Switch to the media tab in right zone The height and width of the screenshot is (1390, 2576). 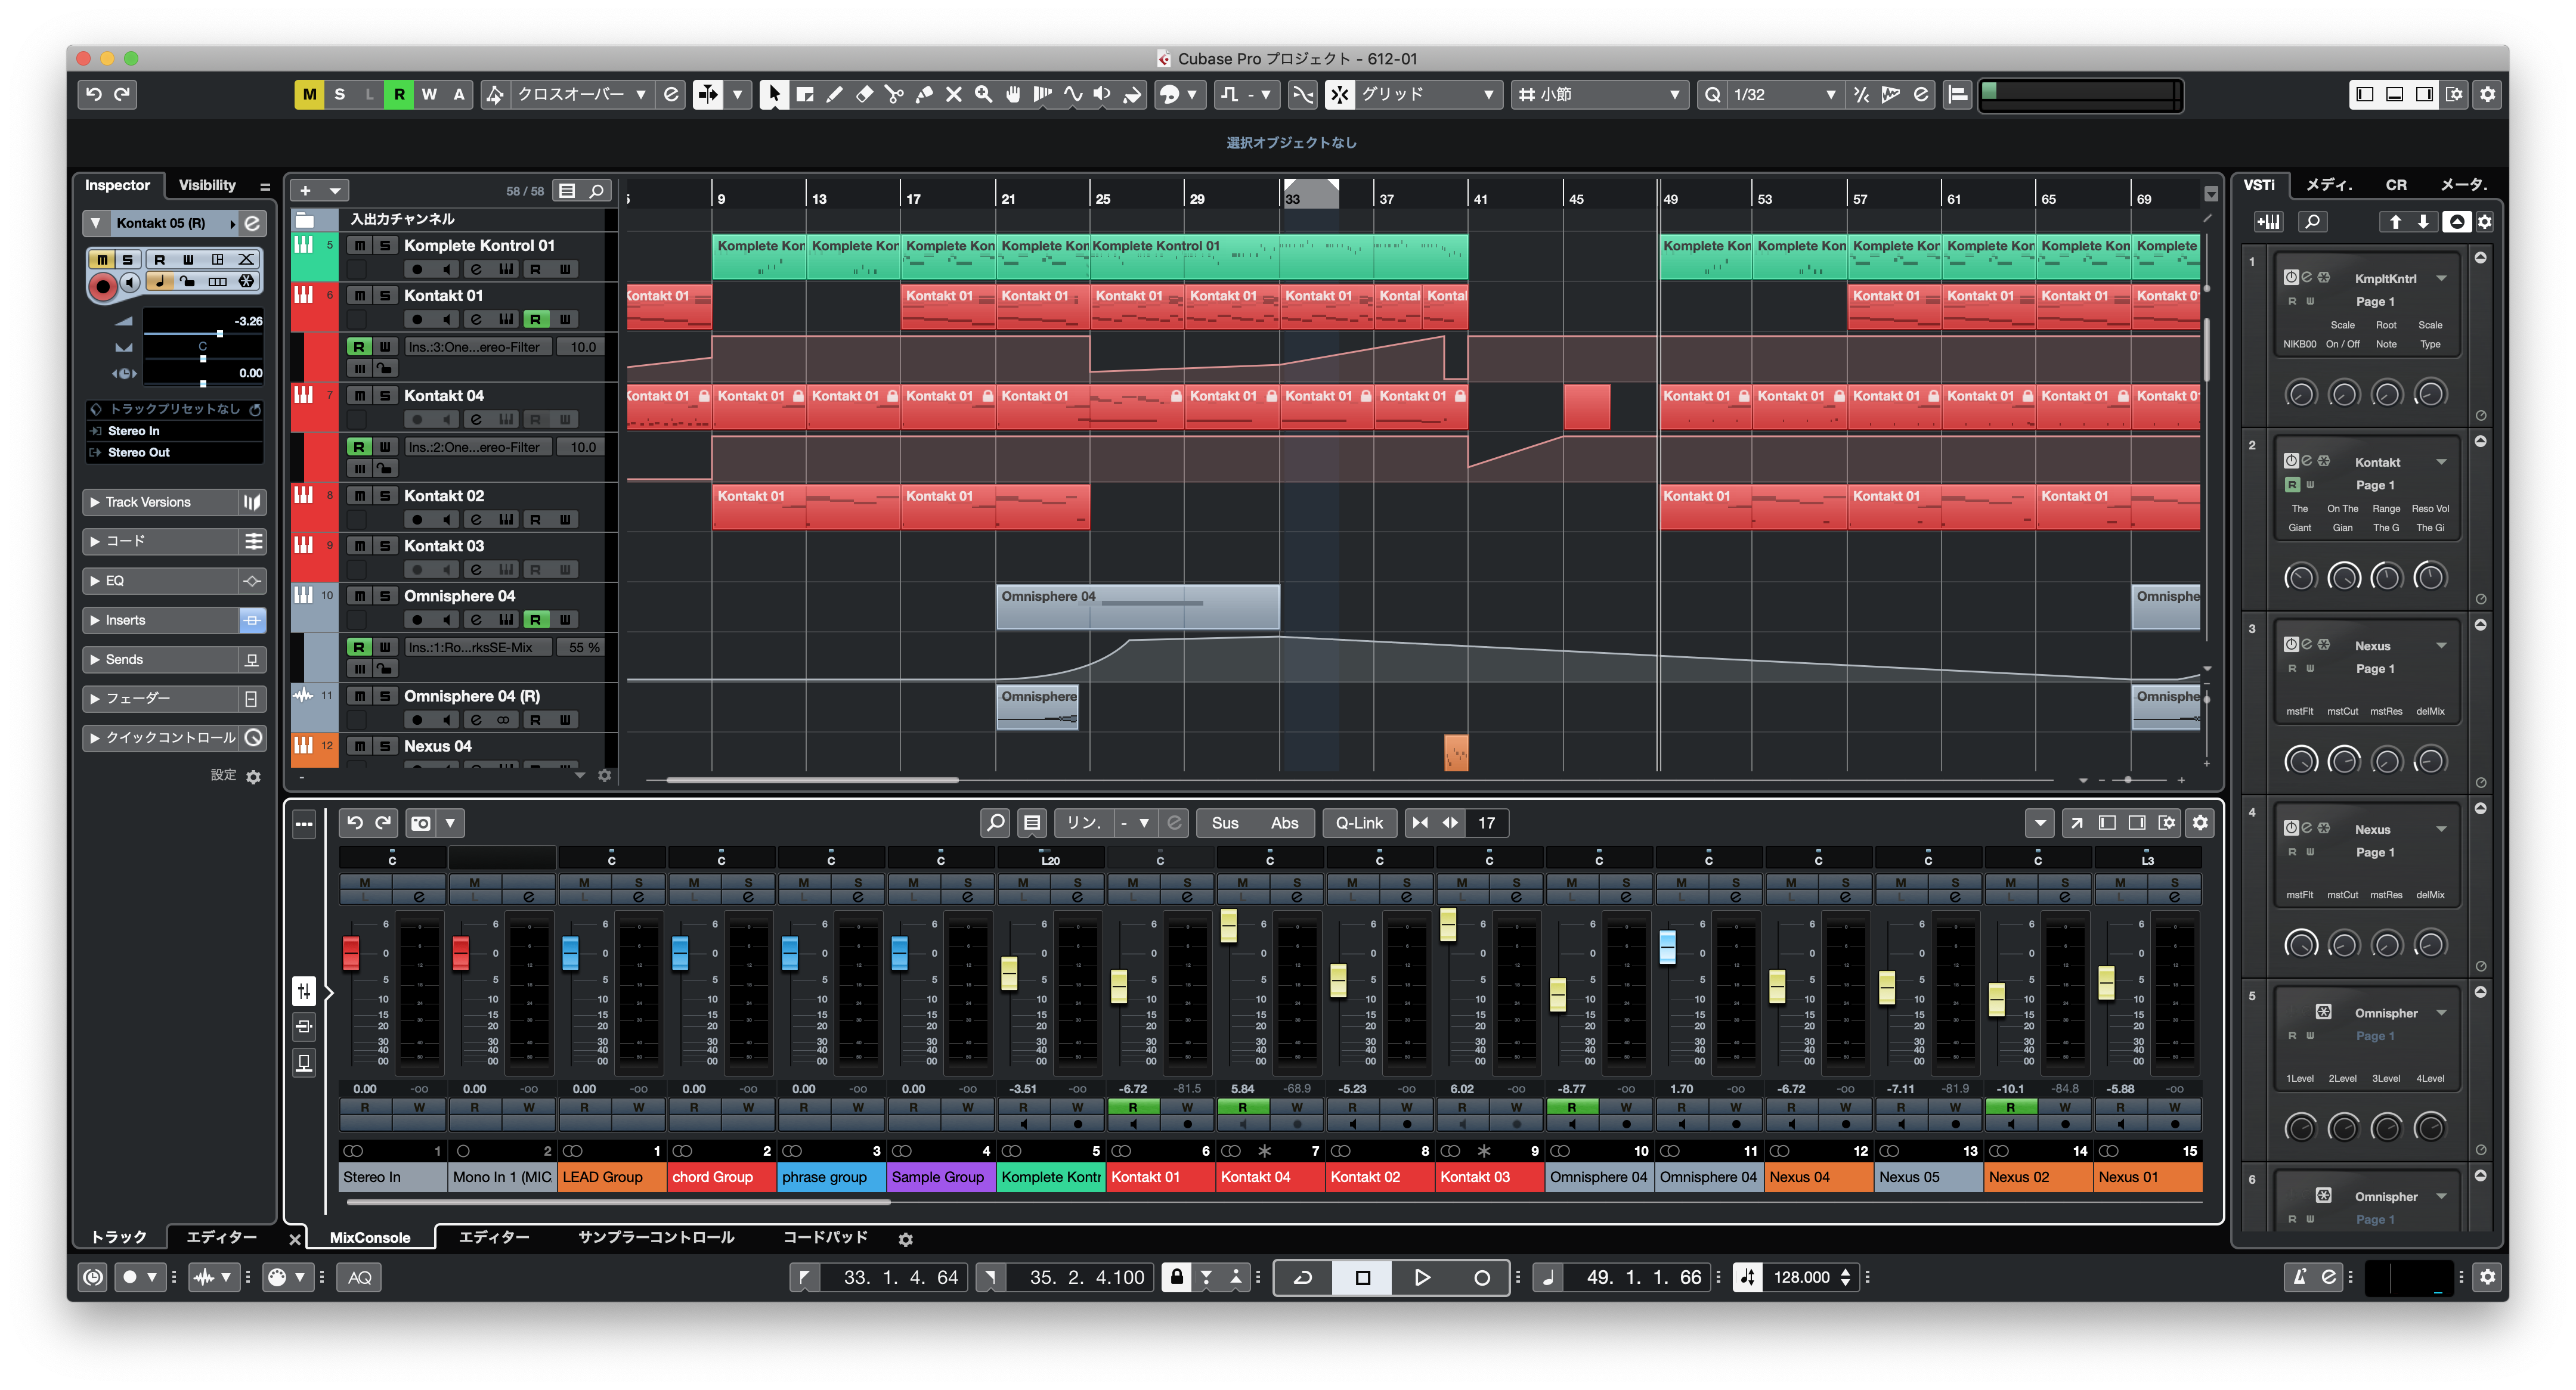(x=2329, y=185)
